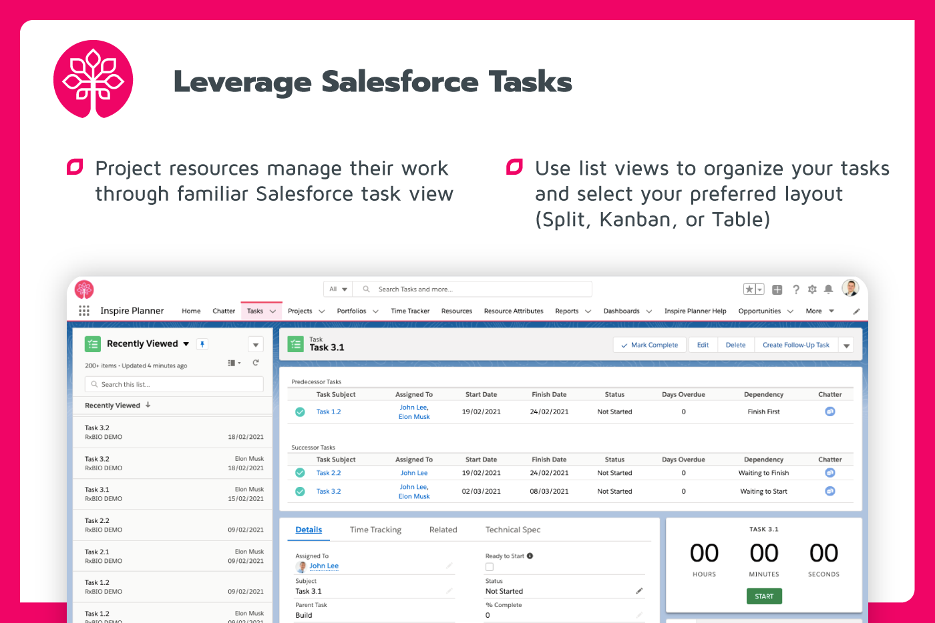This screenshot has width=935, height=623.
Task: Expand the Reports tab chevron
Action: pyautogui.click(x=588, y=311)
